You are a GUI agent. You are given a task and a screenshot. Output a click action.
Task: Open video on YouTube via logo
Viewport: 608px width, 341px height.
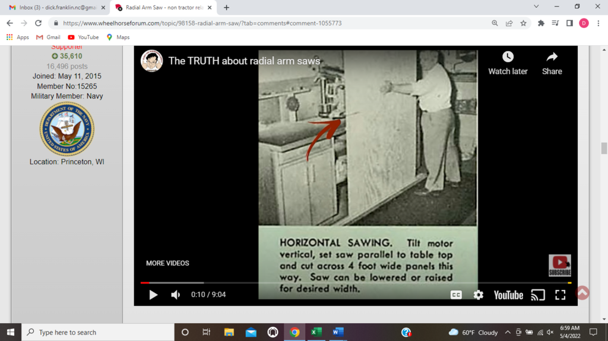click(x=508, y=295)
